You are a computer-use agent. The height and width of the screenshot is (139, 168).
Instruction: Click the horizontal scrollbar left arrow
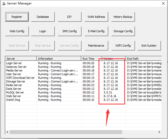pyautogui.click(x=7, y=132)
